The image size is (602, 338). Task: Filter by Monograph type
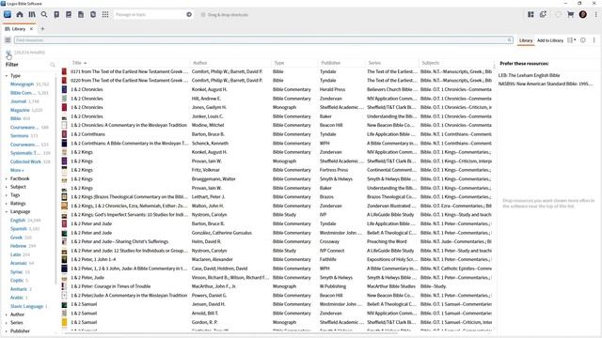click(22, 84)
